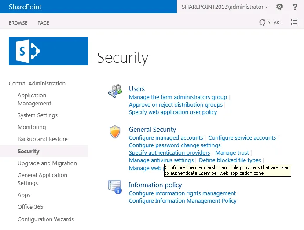The height and width of the screenshot is (230, 304).
Task: Switch to the BROWSE tab
Action: [18, 23]
